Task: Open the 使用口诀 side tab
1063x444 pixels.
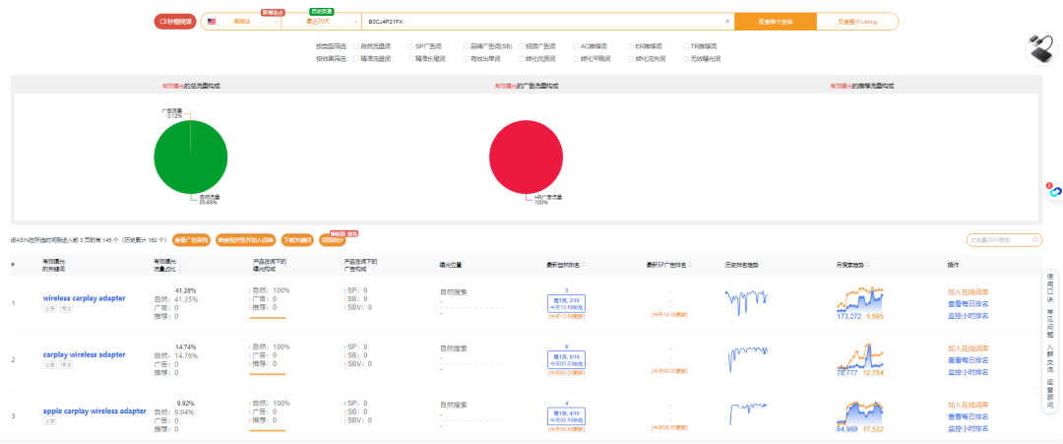Action: pos(1050,290)
